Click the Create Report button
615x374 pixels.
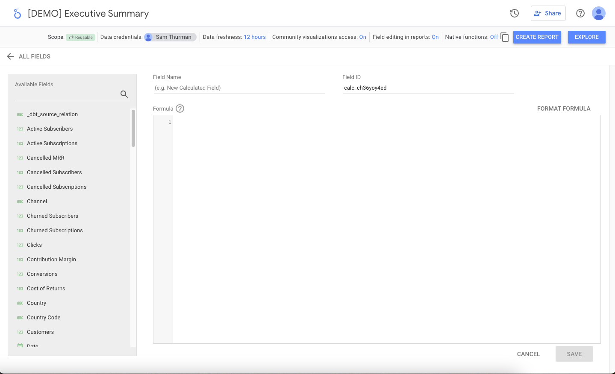point(537,37)
